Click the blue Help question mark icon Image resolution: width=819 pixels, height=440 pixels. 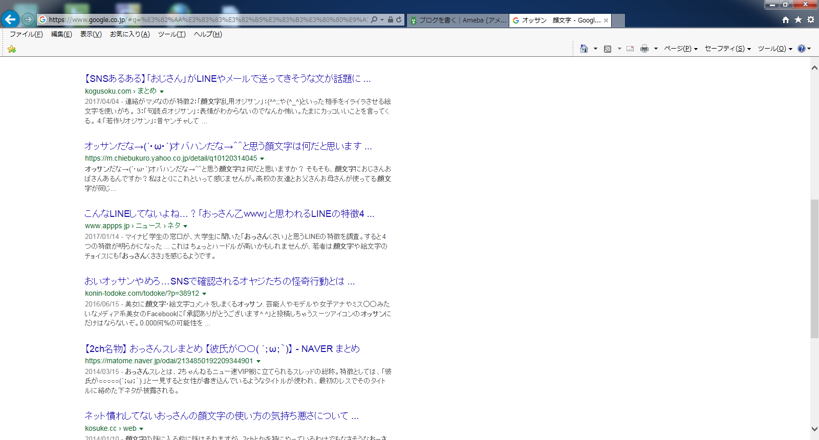pos(802,49)
